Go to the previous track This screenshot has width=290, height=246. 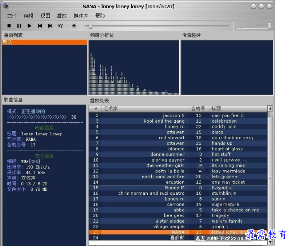click(x=40, y=26)
